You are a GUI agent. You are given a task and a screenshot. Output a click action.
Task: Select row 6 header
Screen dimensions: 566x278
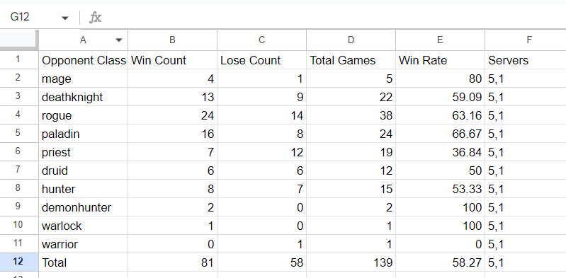pos(19,152)
